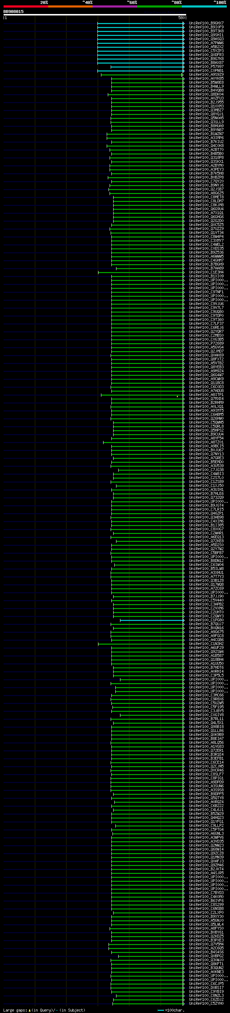This screenshot has height=1013, width=230.
Task: Select label UniRef100_C5F195
Action: pos(206,708)
